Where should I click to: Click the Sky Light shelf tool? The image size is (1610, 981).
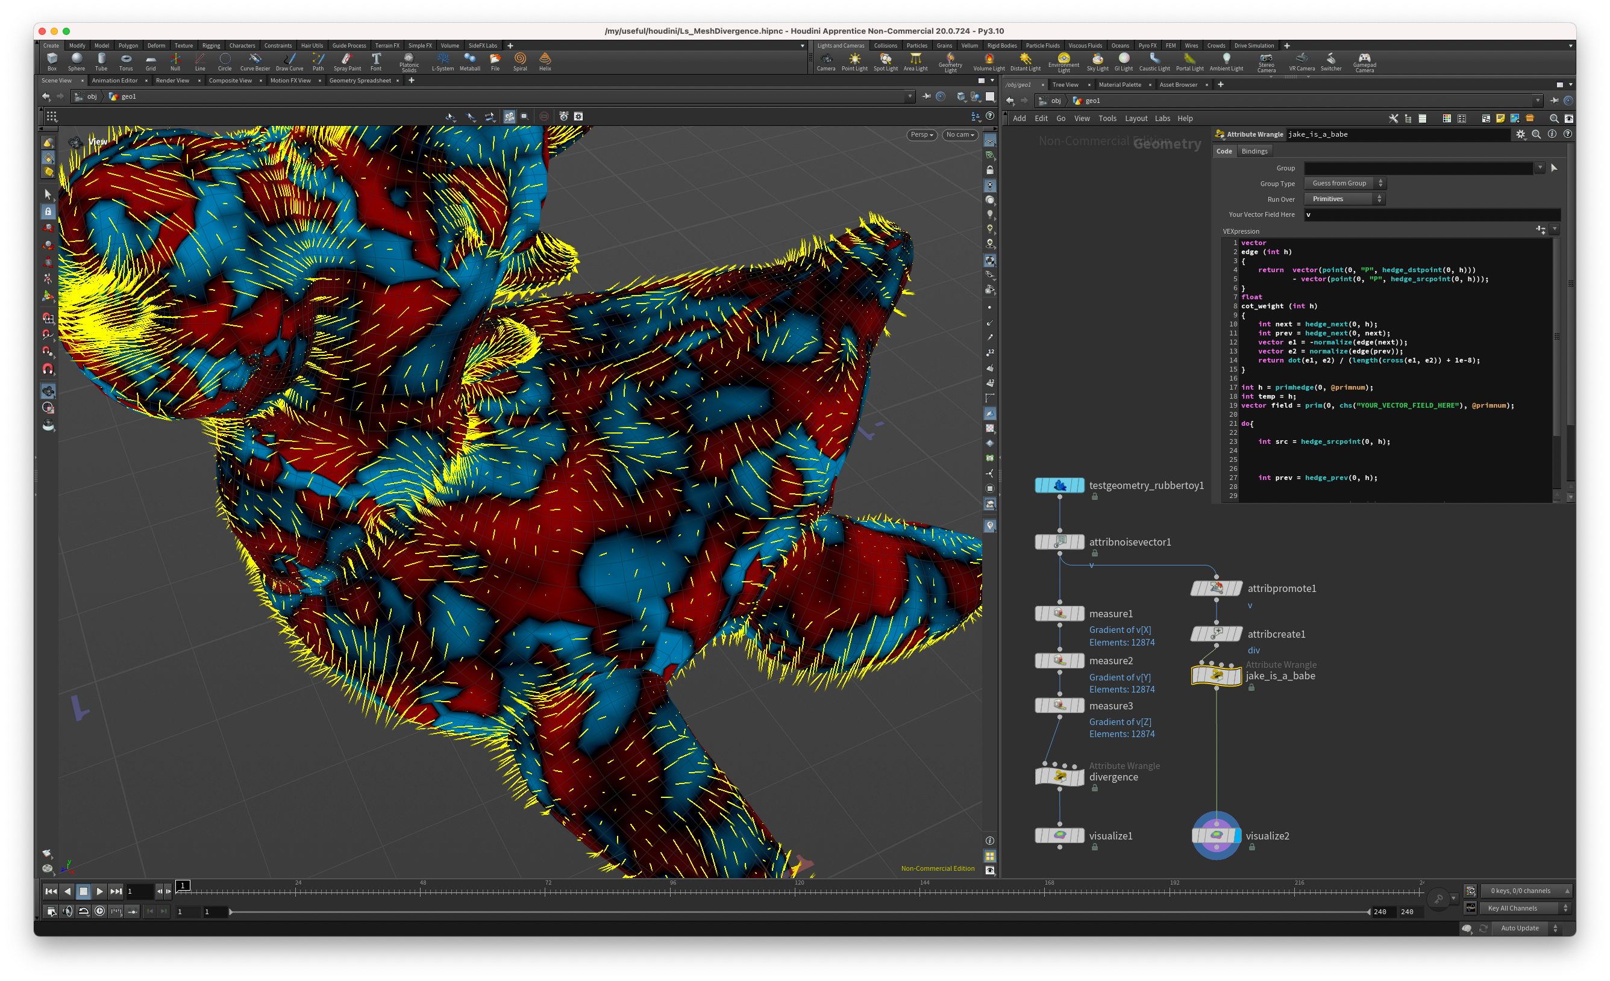1097,61
